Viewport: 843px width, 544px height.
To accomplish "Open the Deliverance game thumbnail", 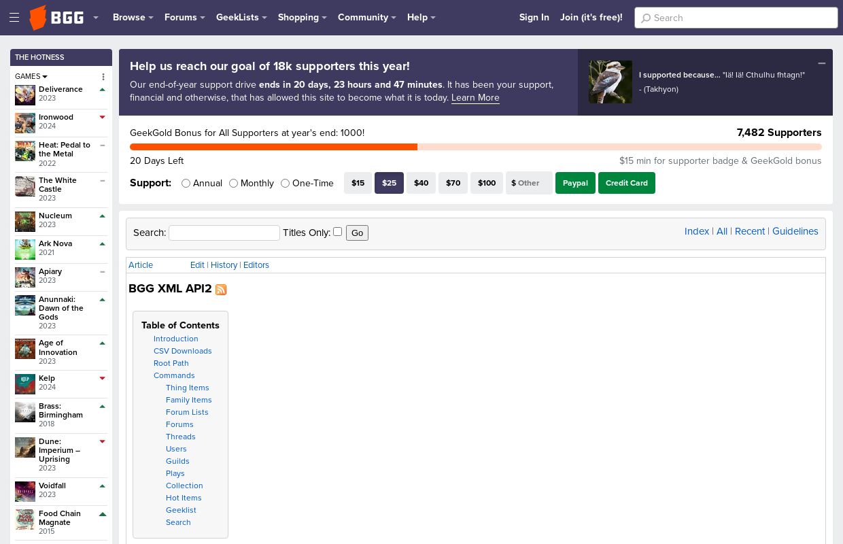I will click(x=25, y=95).
